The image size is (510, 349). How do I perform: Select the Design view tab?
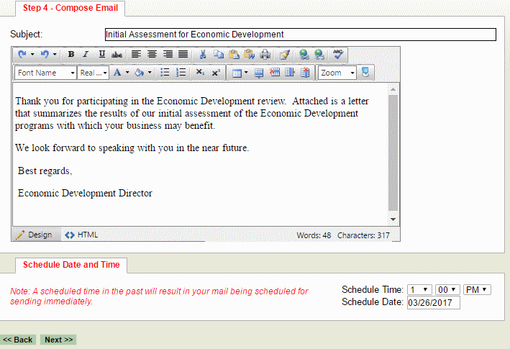(35, 235)
